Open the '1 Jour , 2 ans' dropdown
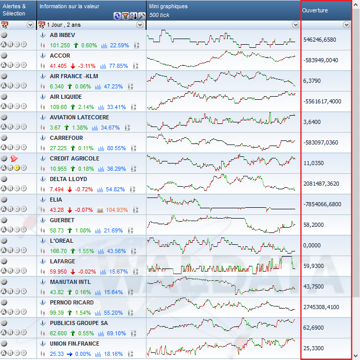Viewport: 360px width, 360px height. (140, 25)
